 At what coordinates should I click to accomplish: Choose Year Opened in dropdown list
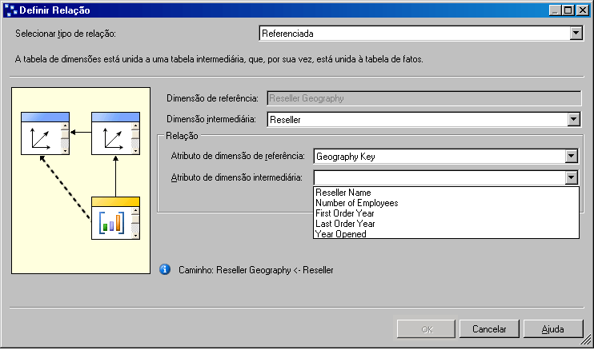tap(341, 234)
